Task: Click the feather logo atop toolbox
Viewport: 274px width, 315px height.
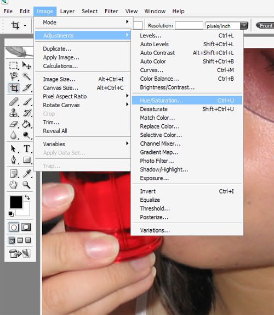Action: coord(19,52)
